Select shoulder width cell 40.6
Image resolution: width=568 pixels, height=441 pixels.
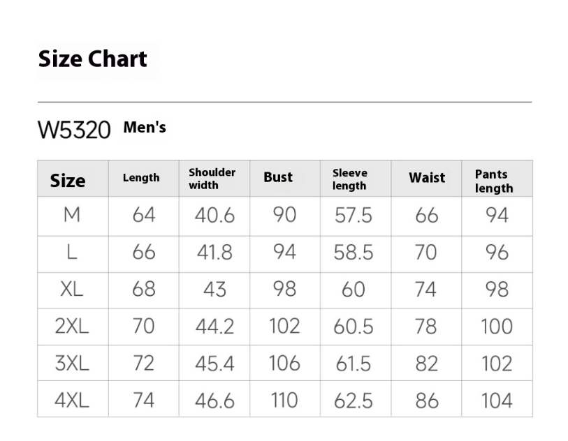214,216
